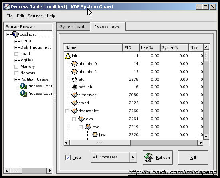This screenshot has height=178, width=220.
Task: Sort by the Name column header
Action: pyautogui.click(x=93, y=48)
